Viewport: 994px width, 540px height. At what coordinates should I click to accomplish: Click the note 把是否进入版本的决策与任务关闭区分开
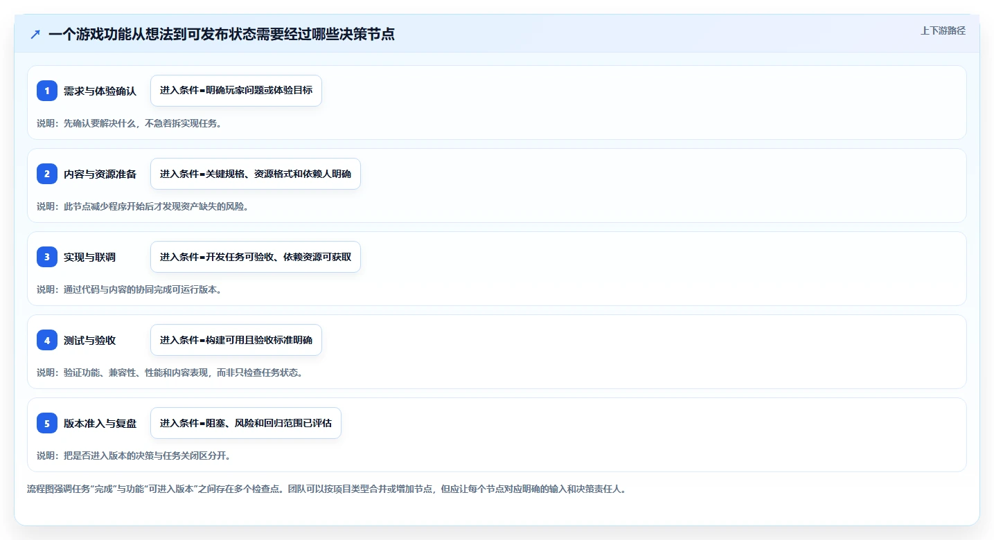pos(134,456)
